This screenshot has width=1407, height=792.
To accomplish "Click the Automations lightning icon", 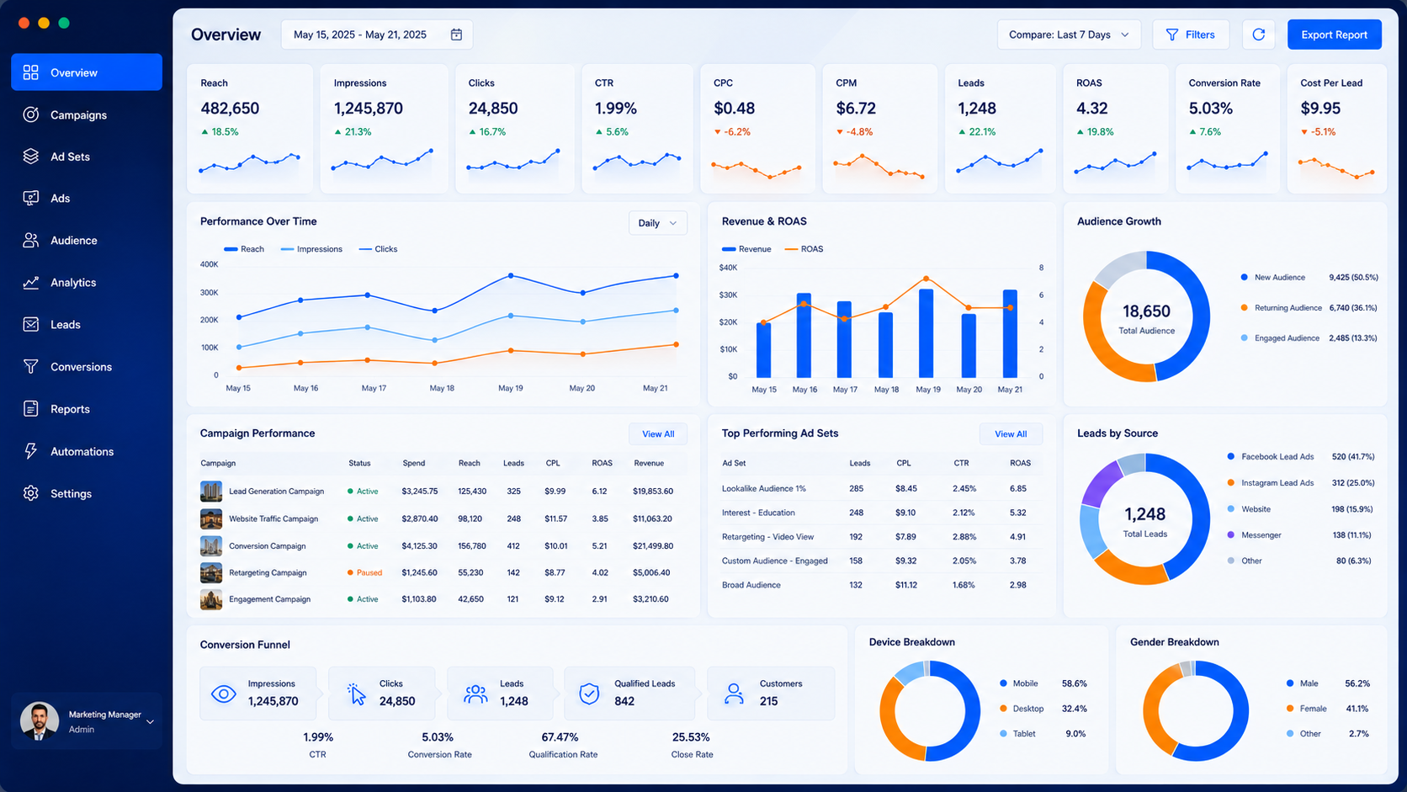I will [x=31, y=451].
